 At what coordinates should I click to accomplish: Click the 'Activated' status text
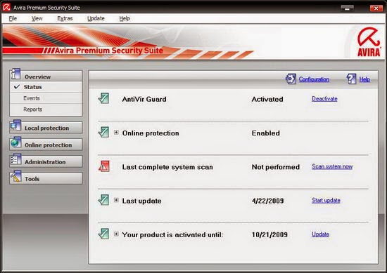267,99
